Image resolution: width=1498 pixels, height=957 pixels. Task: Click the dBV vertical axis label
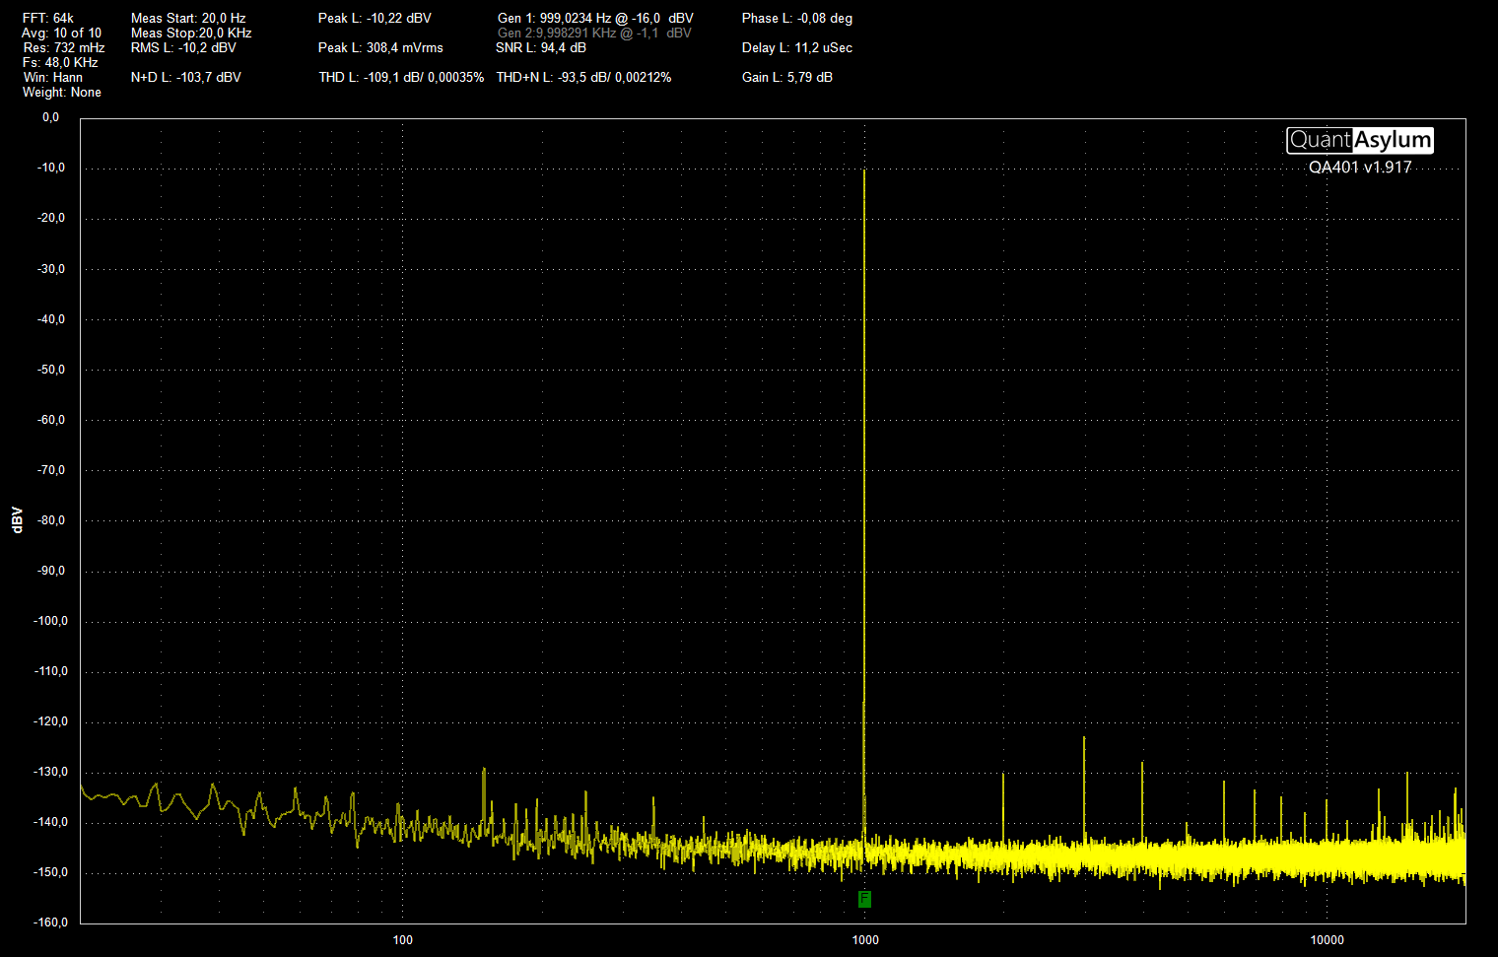coord(17,520)
